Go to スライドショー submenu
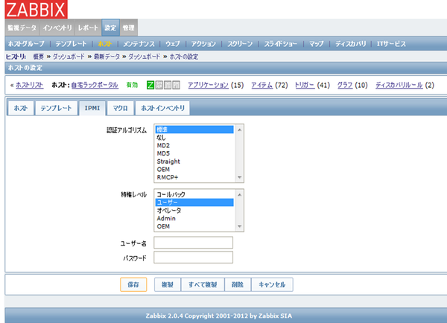Viewport: 447px width, 323px height. tap(281, 44)
